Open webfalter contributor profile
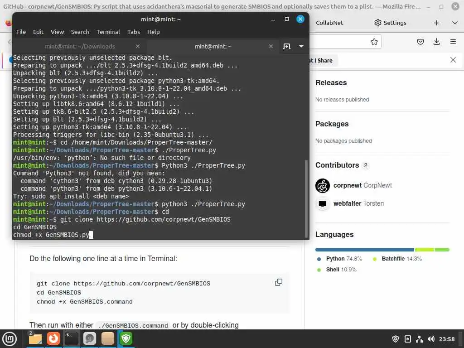This screenshot has height=348, width=464. click(359, 203)
